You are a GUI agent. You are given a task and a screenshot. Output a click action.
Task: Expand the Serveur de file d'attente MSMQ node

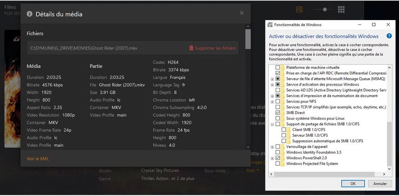click(272, 79)
